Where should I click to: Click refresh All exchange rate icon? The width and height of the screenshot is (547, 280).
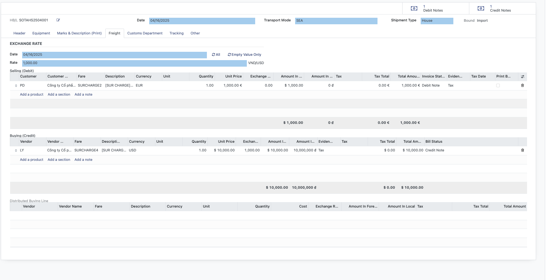point(213,55)
